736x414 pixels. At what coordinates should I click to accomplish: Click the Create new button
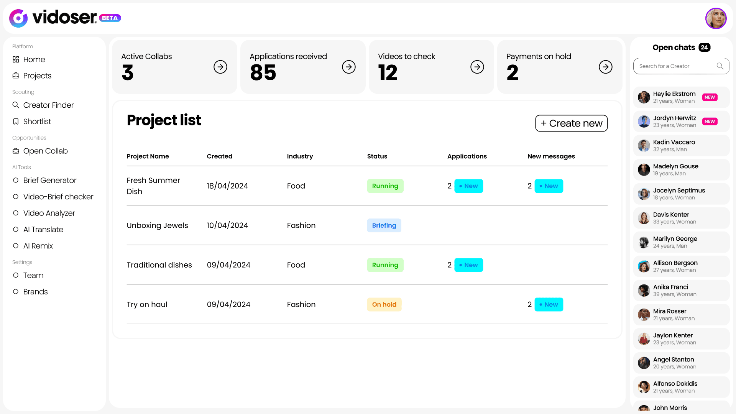(571, 123)
